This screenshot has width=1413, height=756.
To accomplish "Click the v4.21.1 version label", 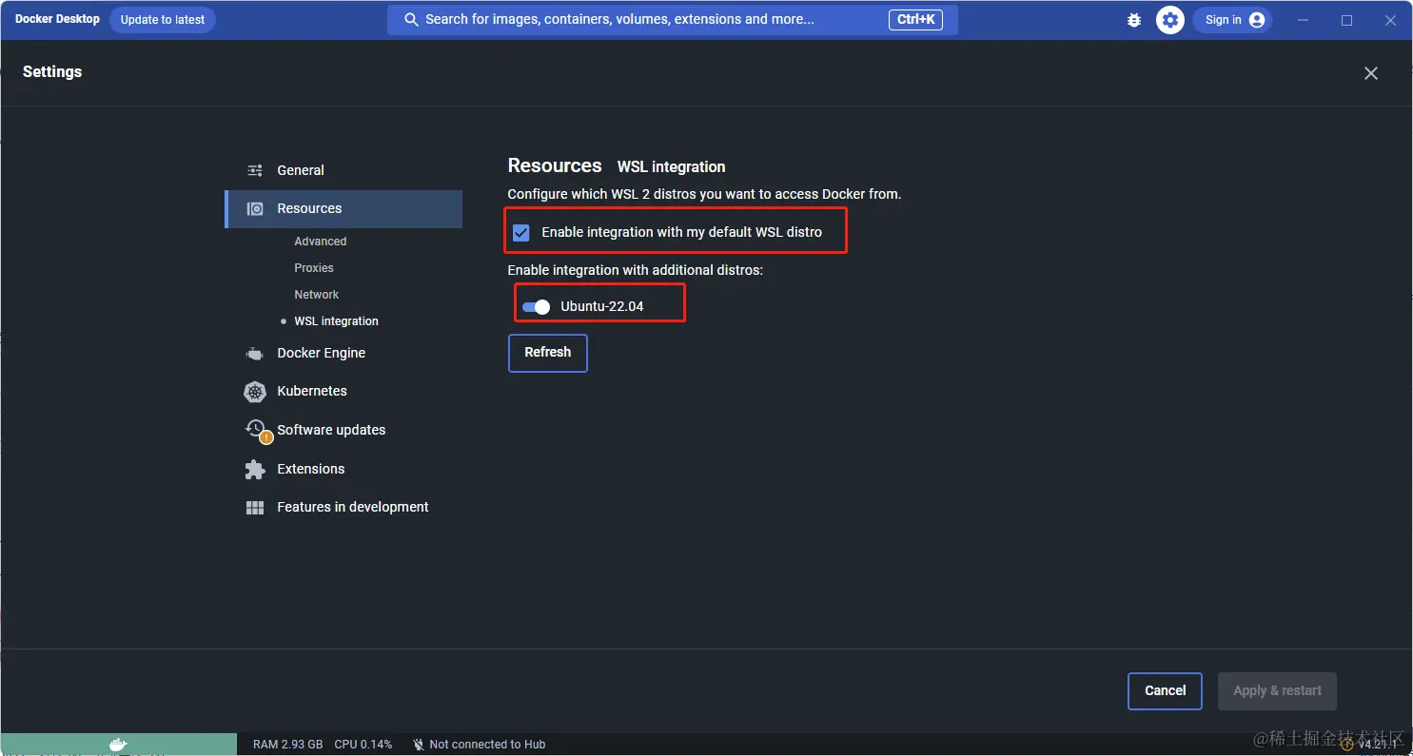I will (x=1378, y=745).
